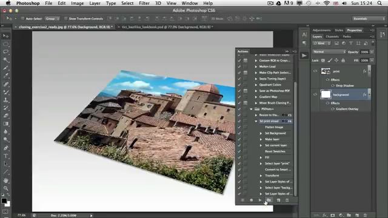This screenshot has height=218, width=388.
Task: Switch to the Adjustments tab
Action: coord(321,30)
